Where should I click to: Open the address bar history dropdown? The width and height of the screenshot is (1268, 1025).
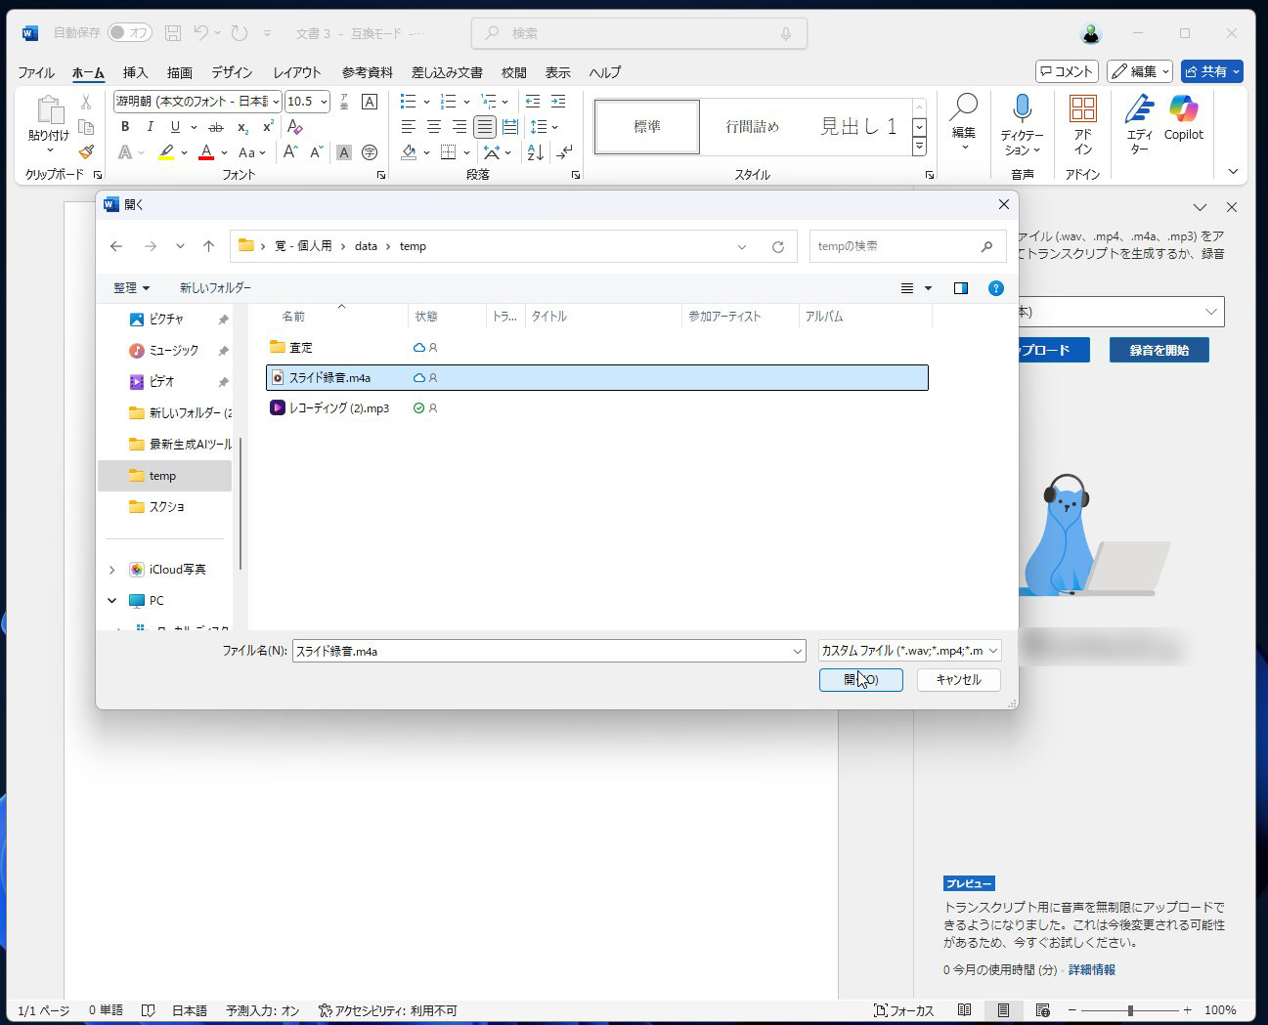tap(742, 247)
